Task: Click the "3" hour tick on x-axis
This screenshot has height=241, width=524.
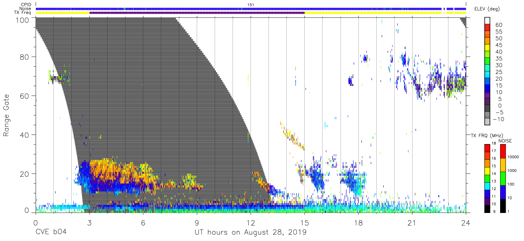Action: 89,222
